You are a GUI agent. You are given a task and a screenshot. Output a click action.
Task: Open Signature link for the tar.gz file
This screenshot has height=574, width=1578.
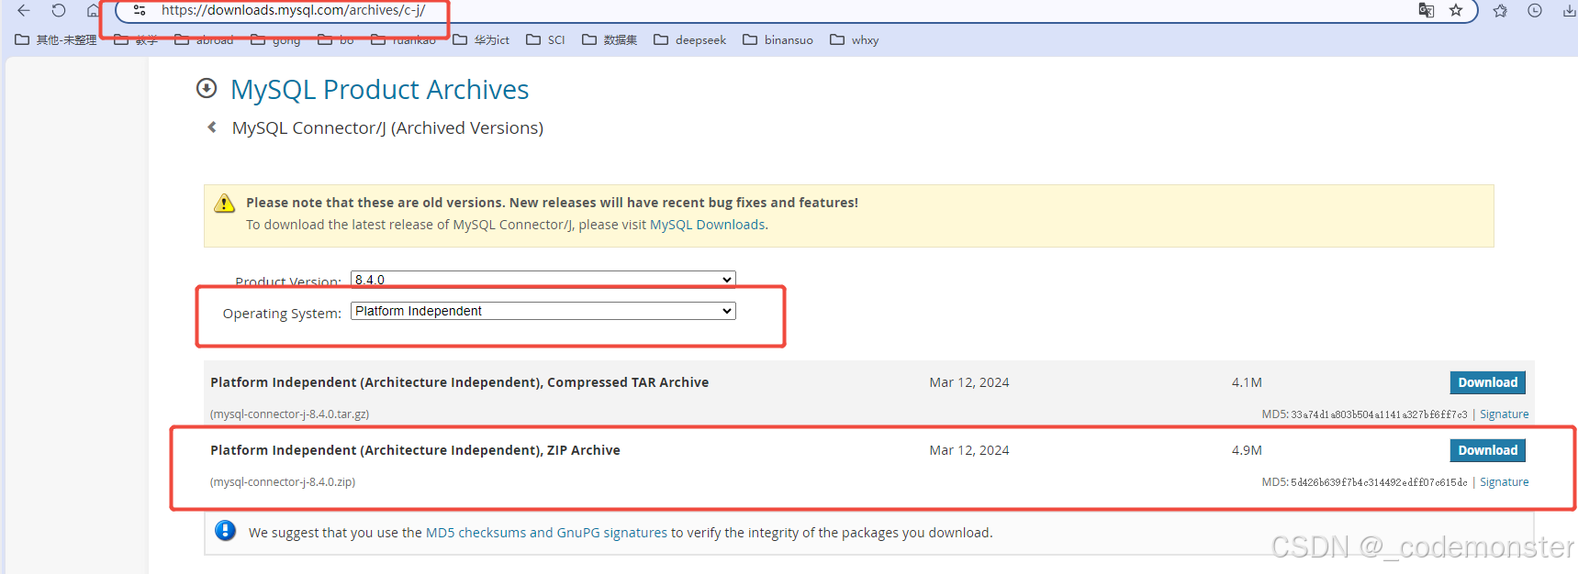pyautogui.click(x=1504, y=414)
